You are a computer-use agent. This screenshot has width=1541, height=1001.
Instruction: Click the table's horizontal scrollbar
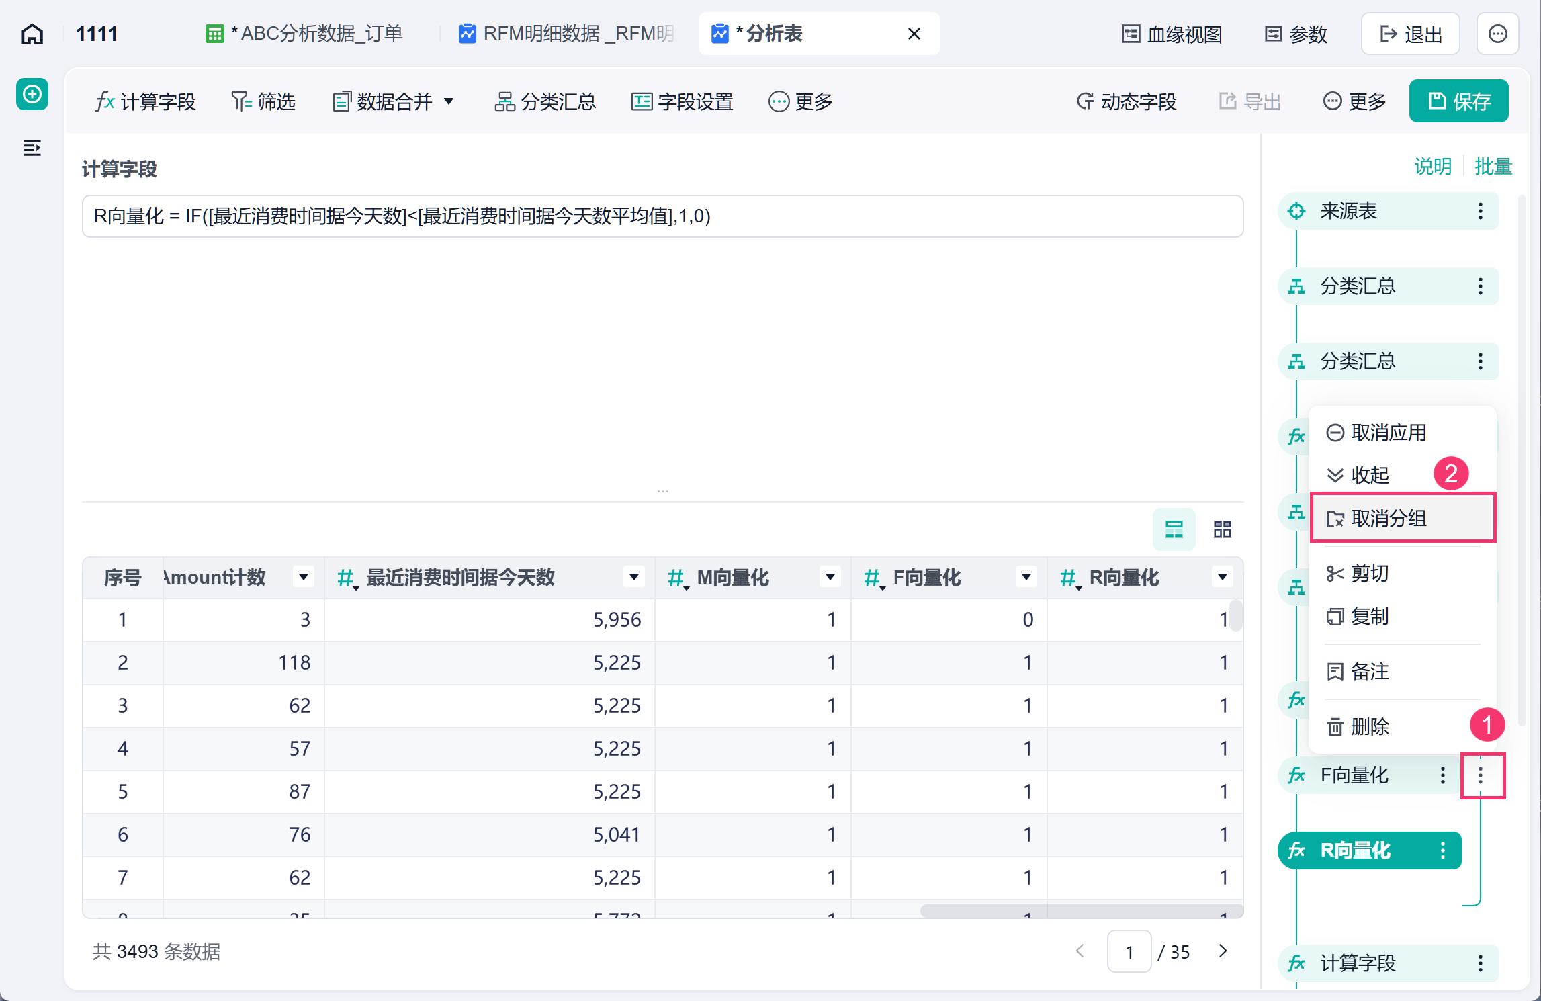pos(1082,911)
